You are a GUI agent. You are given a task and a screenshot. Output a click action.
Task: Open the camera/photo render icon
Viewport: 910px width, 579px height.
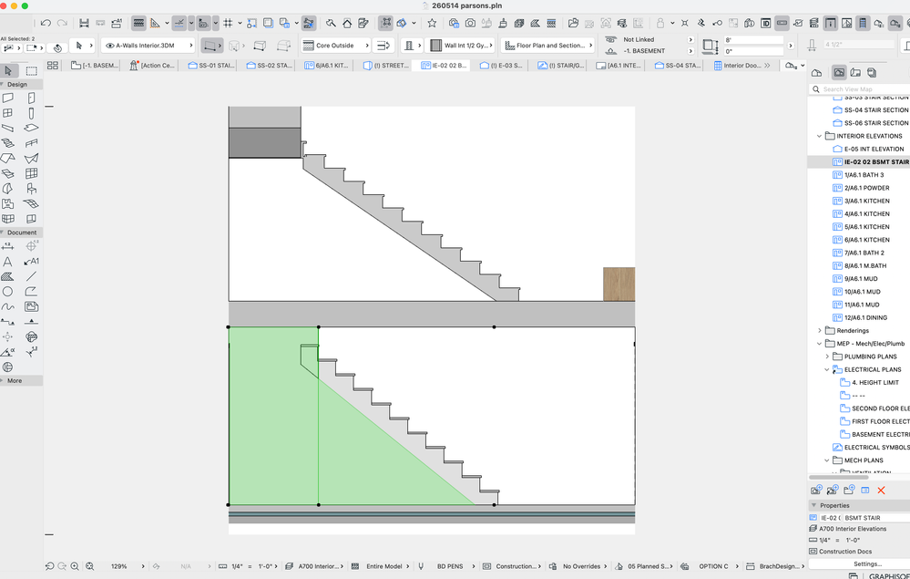470,23
